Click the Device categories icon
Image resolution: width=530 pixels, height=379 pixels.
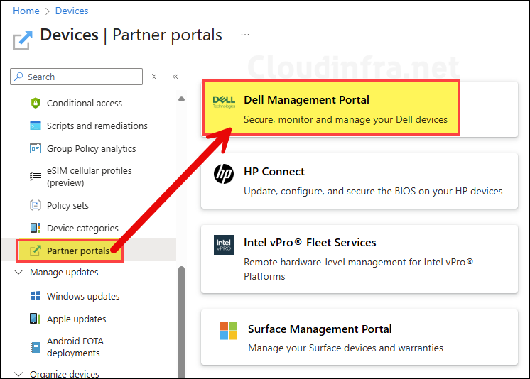coord(35,228)
